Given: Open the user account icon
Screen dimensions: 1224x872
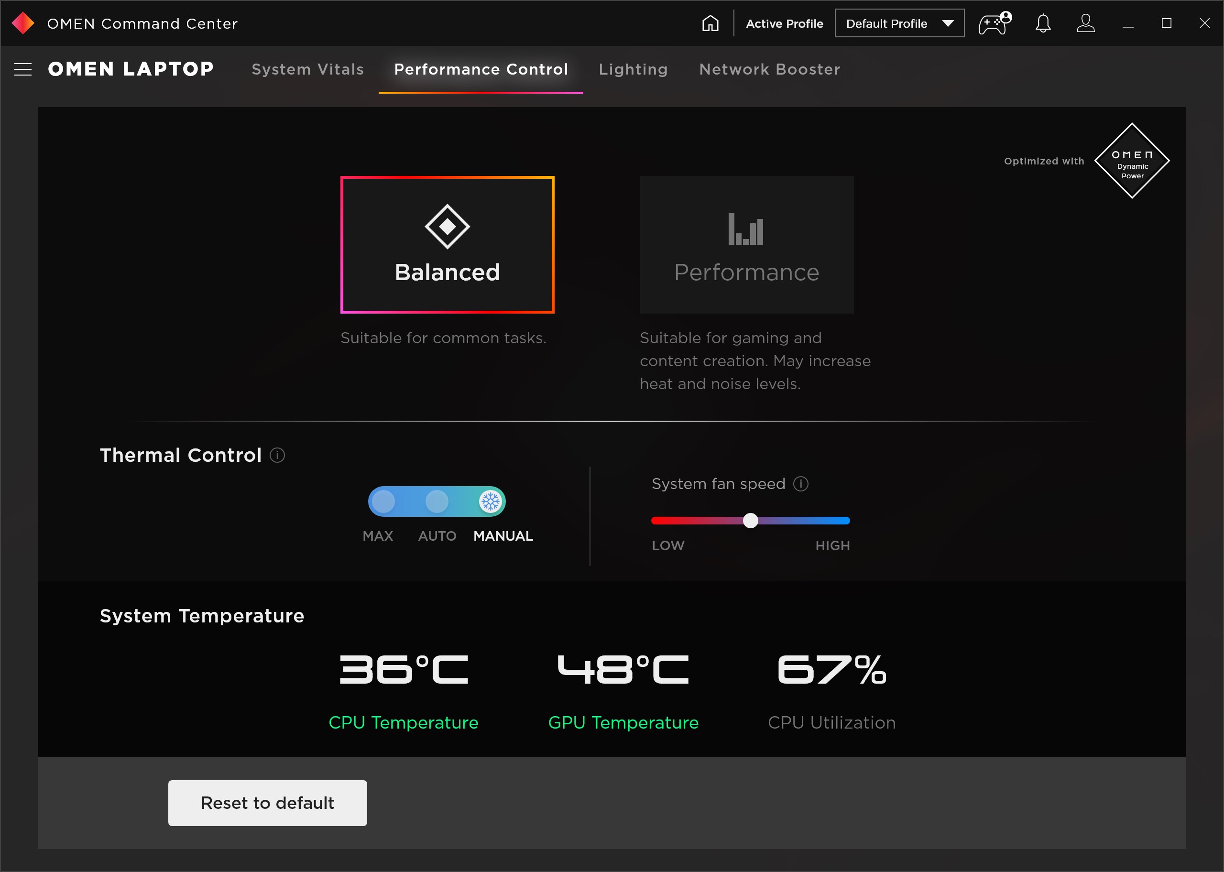Looking at the screenshot, I should coord(1085,23).
